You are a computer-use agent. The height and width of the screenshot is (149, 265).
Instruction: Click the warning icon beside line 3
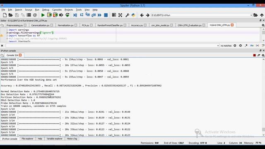pos(2,36)
